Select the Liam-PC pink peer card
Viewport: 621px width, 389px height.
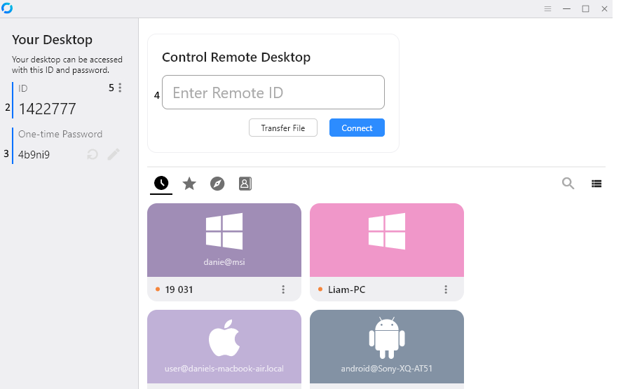point(387,240)
